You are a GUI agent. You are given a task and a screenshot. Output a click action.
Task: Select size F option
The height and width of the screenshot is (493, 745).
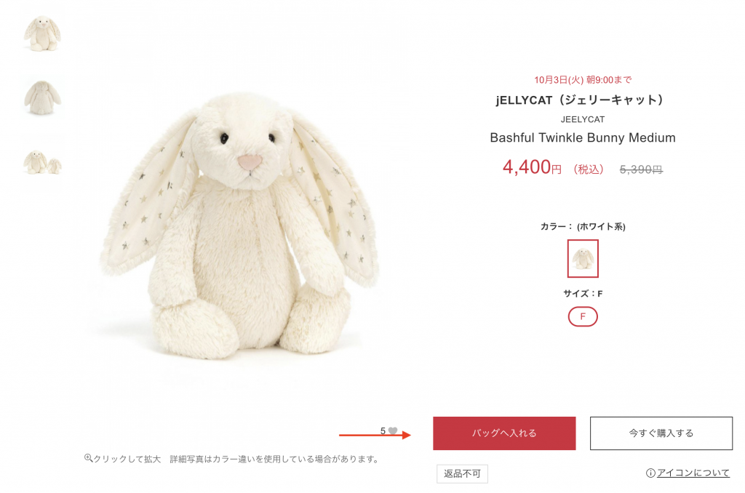click(x=583, y=316)
